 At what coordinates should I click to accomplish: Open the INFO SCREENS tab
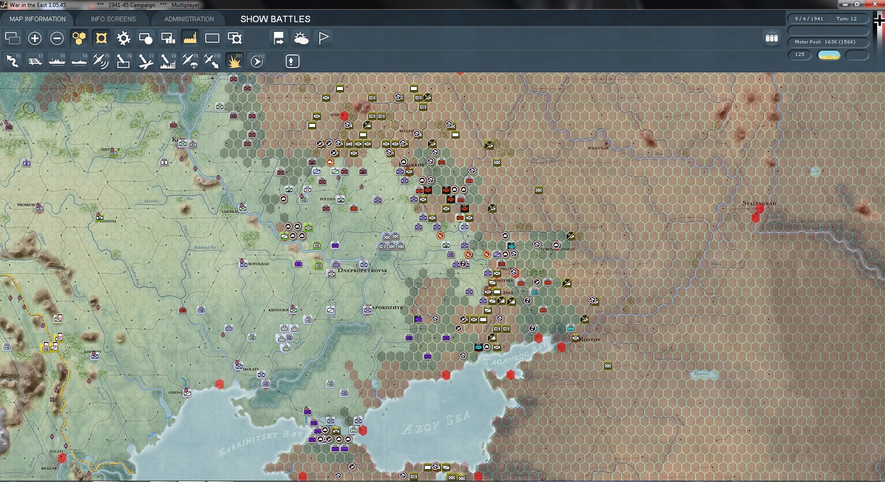[113, 19]
